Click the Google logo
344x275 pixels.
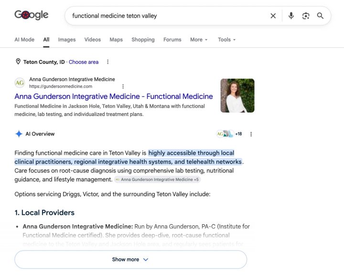click(32, 15)
